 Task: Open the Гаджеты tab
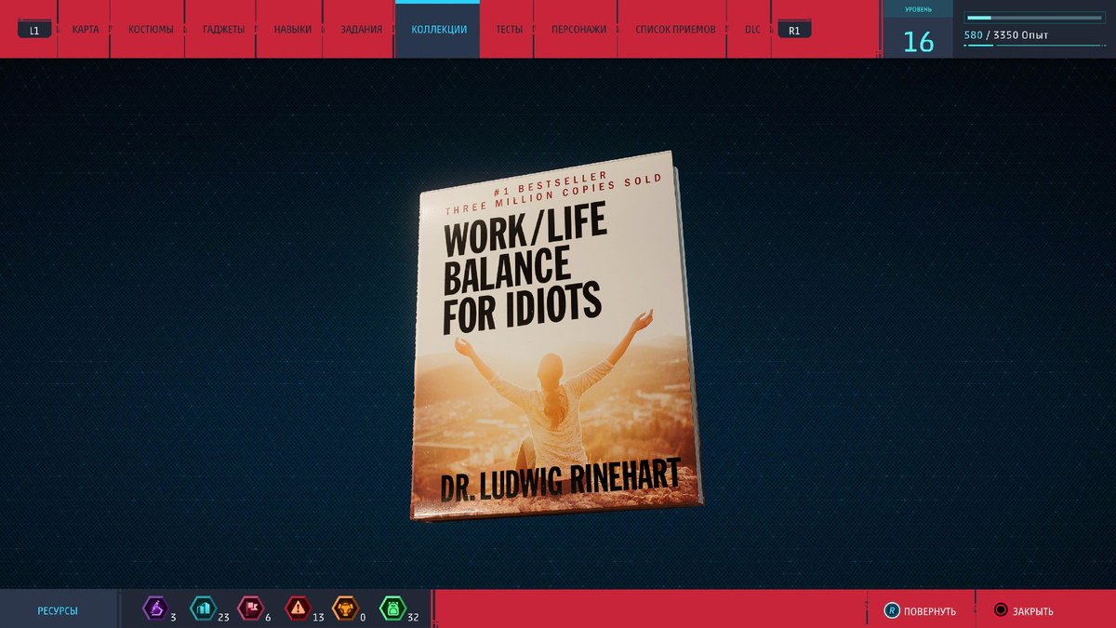pyautogui.click(x=223, y=30)
